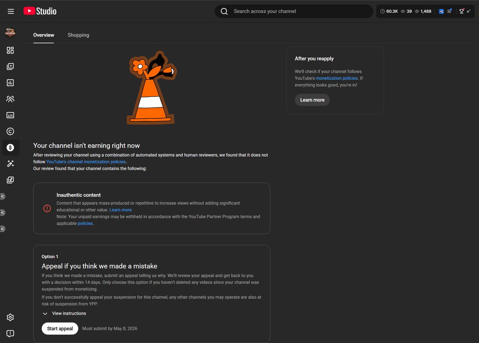Open the Analytics bar chart icon
The image size is (479, 343).
click(x=10, y=83)
